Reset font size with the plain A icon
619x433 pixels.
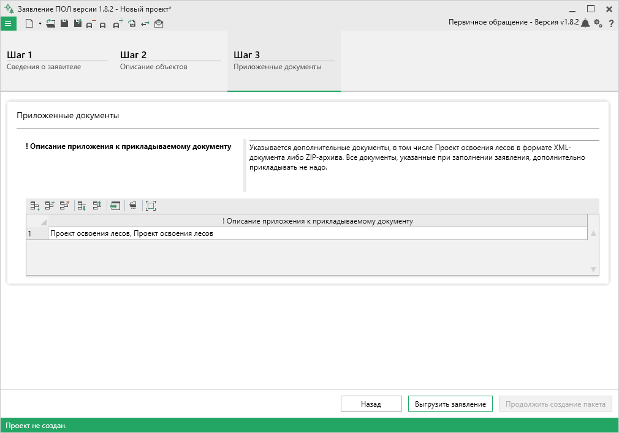click(x=102, y=25)
